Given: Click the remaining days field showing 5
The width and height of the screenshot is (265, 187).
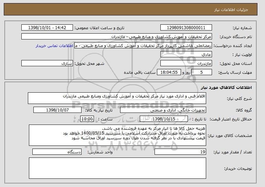Looking at the screenshot, I should click(x=202, y=72).
